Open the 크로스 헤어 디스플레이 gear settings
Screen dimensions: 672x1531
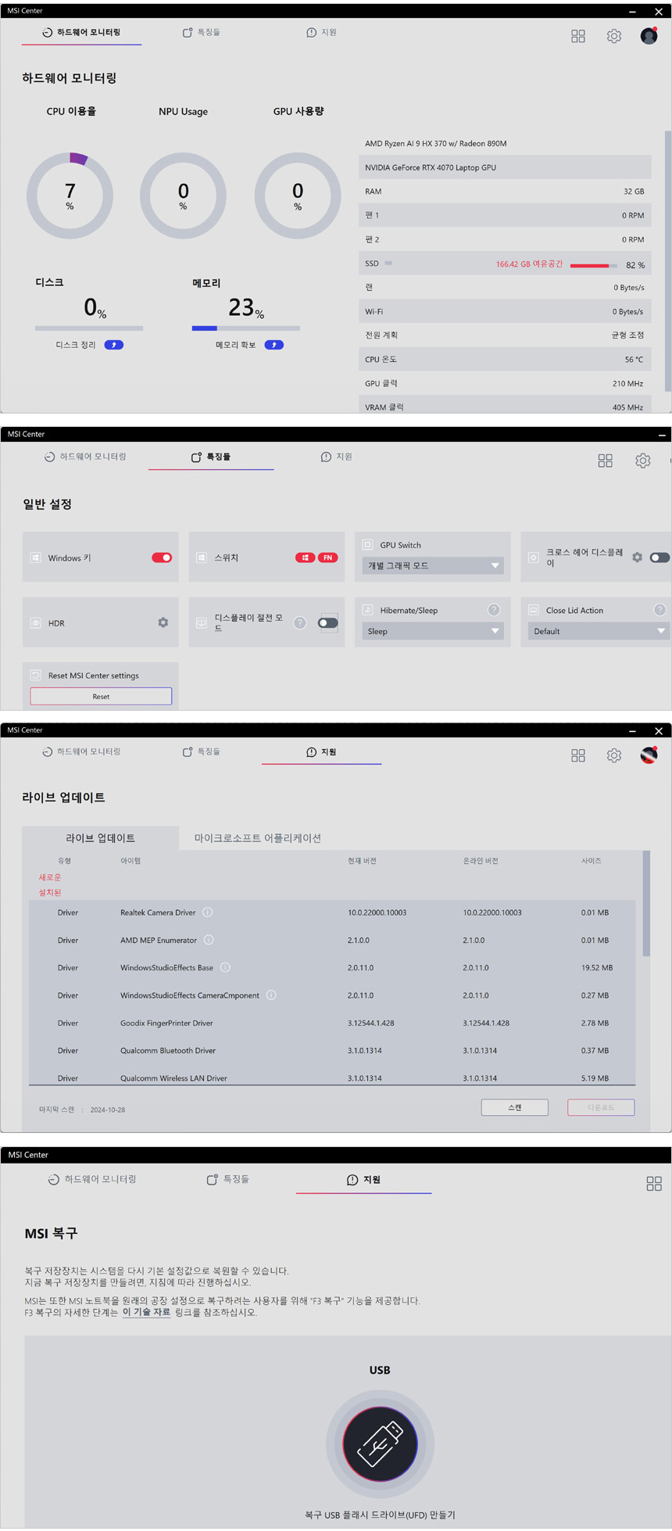(x=638, y=558)
